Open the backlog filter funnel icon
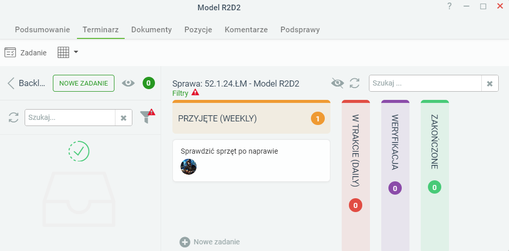This screenshot has width=509, height=251. click(147, 117)
